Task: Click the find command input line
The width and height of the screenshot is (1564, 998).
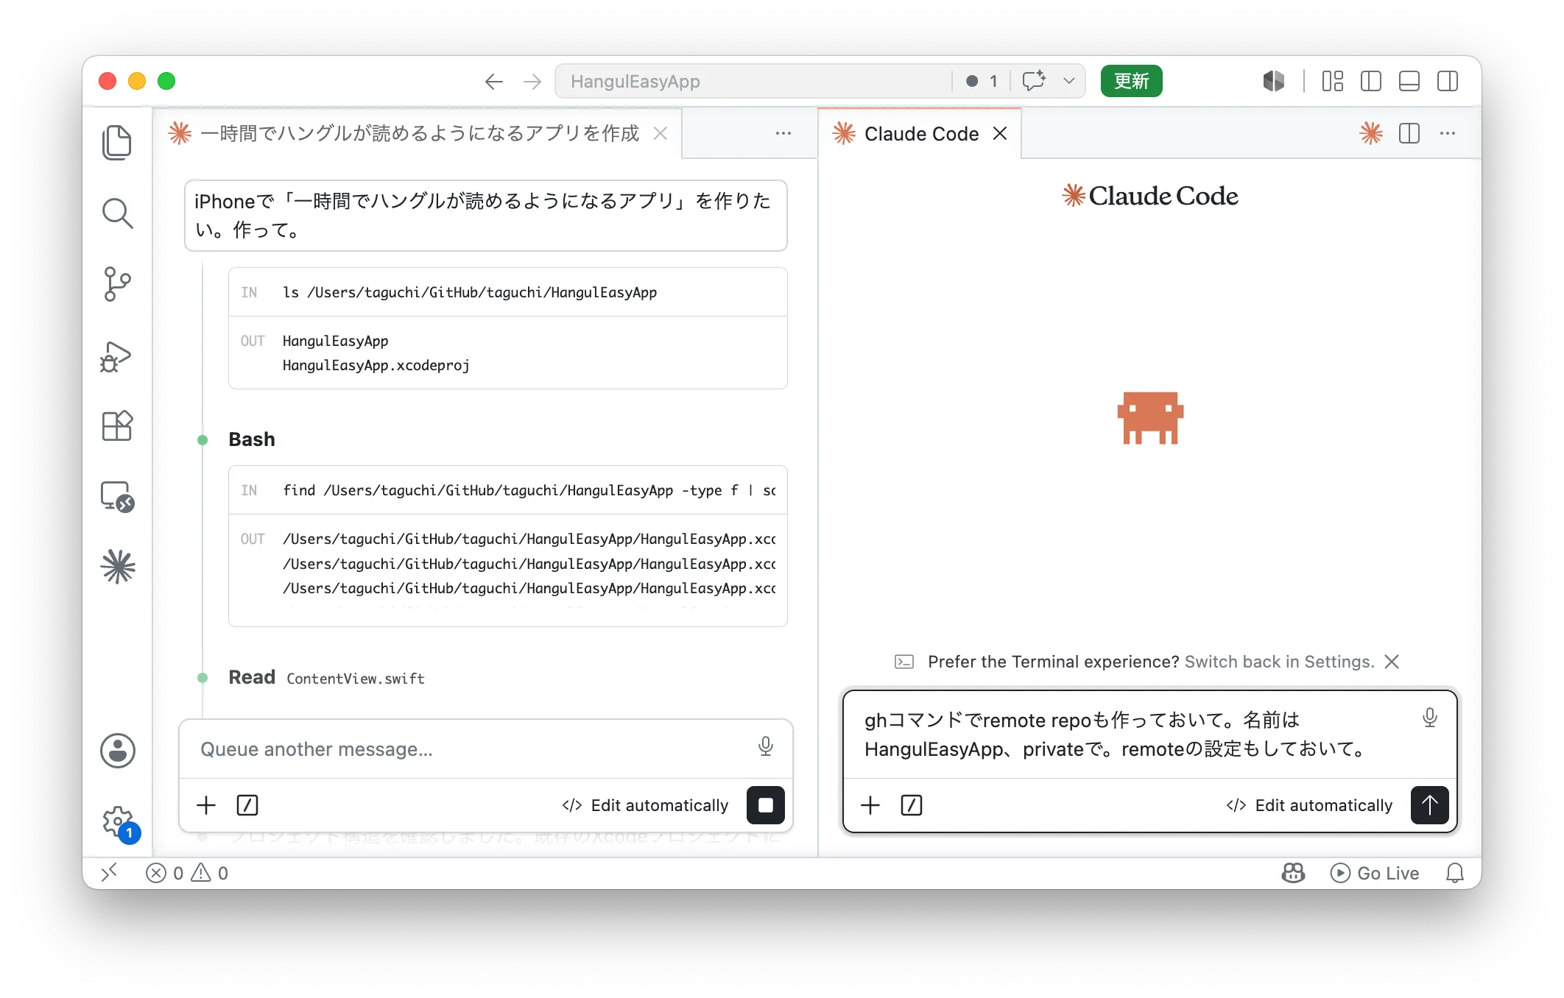Action: [x=508, y=490]
